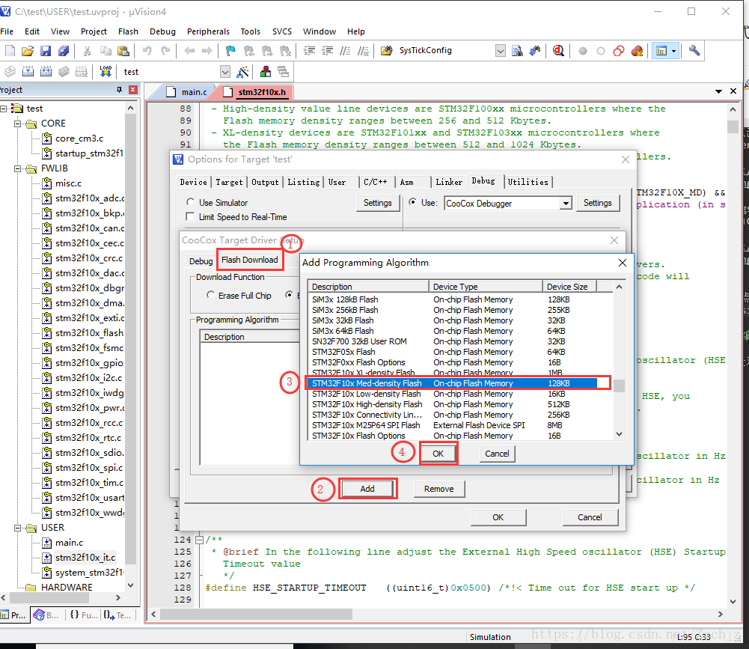This screenshot has height=649, width=749.
Task: Click the Device Size column header
Action: [570, 287]
